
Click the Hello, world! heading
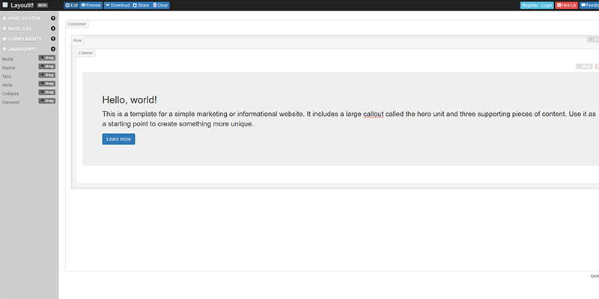coord(130,100)
